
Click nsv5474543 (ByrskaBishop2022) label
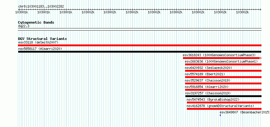pos(213,99)
